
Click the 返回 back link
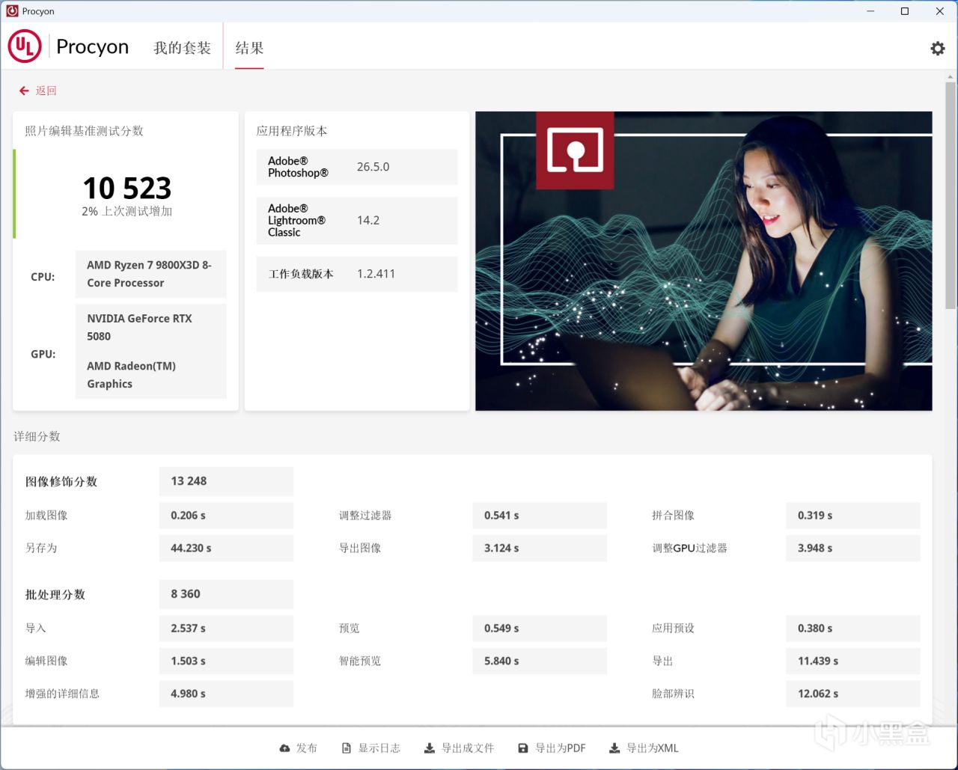tap(46, 91)
